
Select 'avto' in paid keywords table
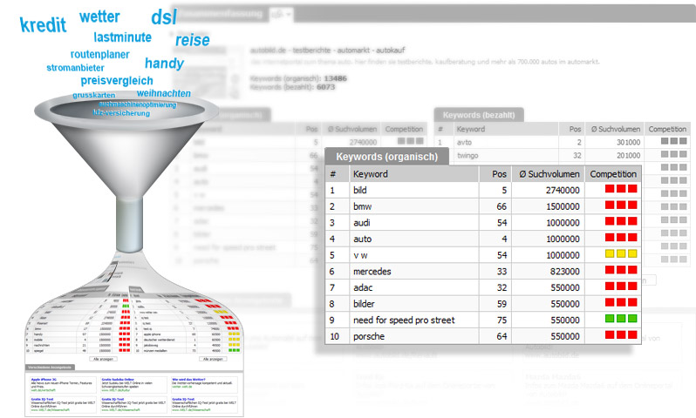pos(464,142)
